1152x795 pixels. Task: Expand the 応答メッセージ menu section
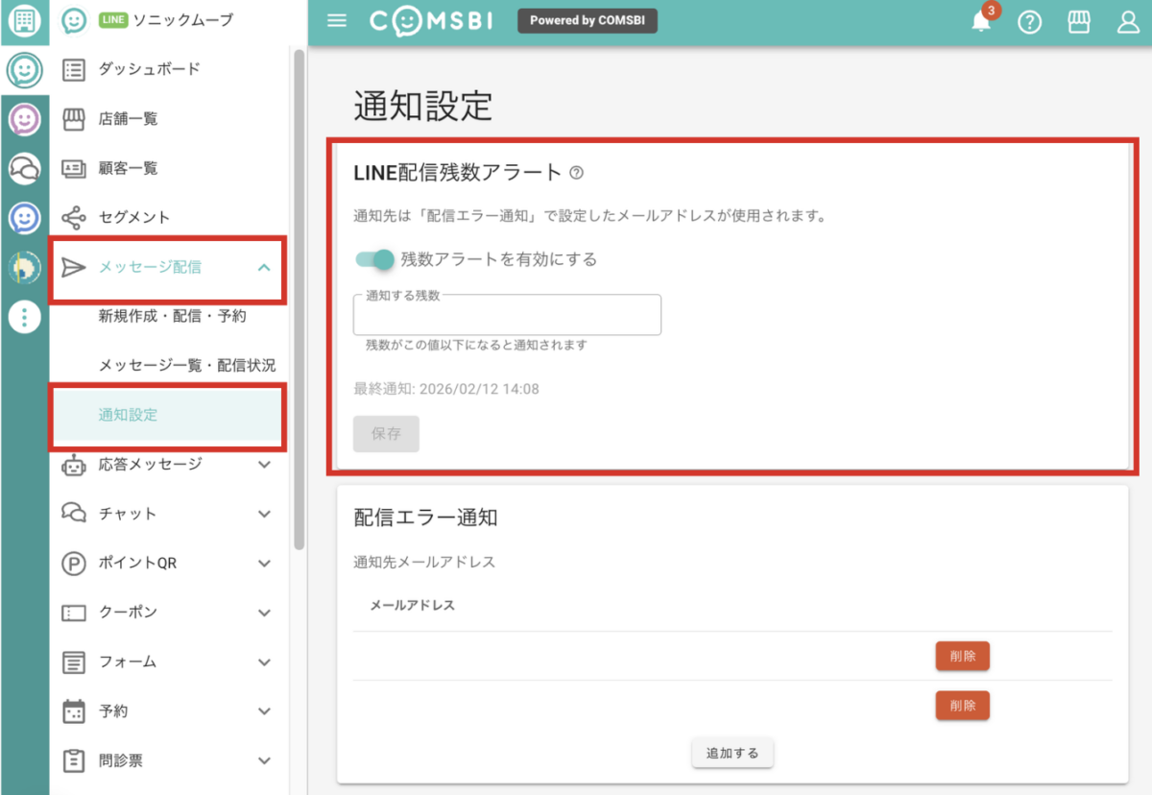265,465
